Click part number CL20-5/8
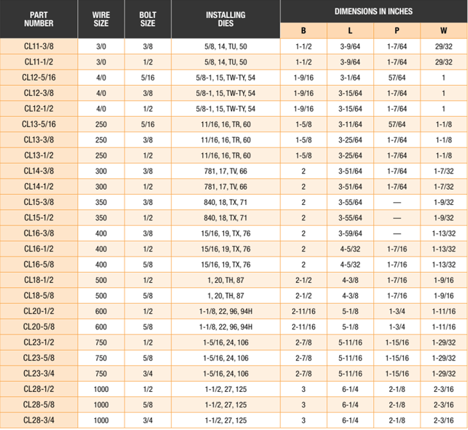The image size is (468, 430). click(x=39, y=326)
